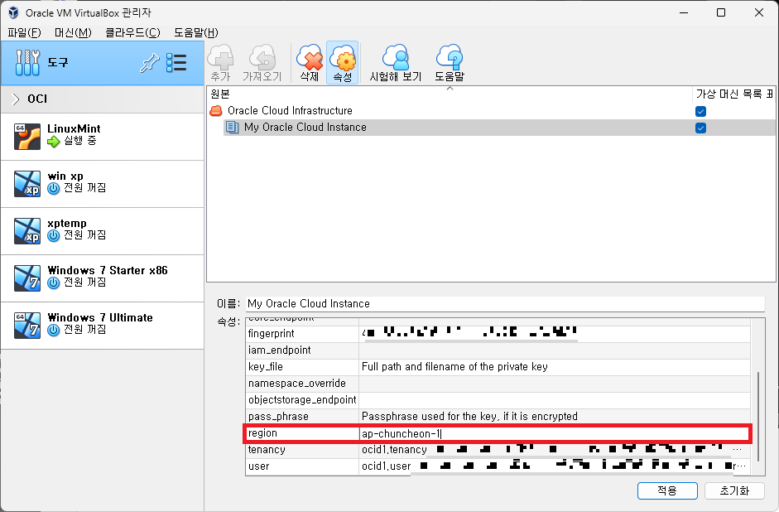Click the Oracle Cloud Infrastructure provider icon
The width and height of the screenshot is (779, 512).
(215, 110)
